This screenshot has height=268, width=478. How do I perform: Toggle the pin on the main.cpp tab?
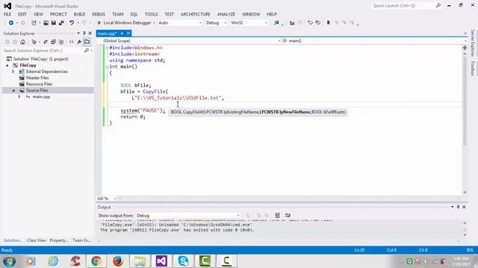click(122, 33)
